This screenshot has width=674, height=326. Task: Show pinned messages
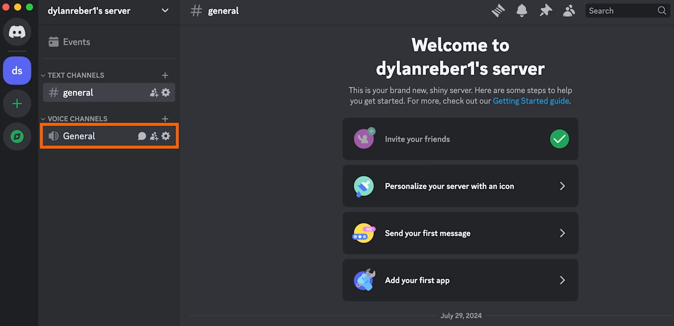tap(545, 11)
